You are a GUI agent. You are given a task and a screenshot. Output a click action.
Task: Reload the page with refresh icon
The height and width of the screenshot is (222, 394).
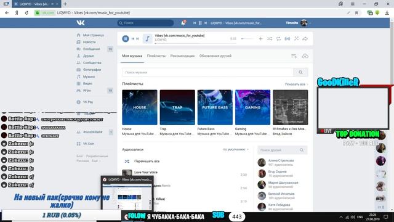click(x=26, y=12)
